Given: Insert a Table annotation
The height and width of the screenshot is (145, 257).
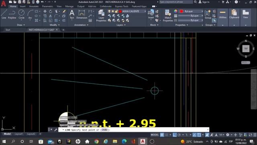Looking at the screenshot, I should [x=90, y=21].
